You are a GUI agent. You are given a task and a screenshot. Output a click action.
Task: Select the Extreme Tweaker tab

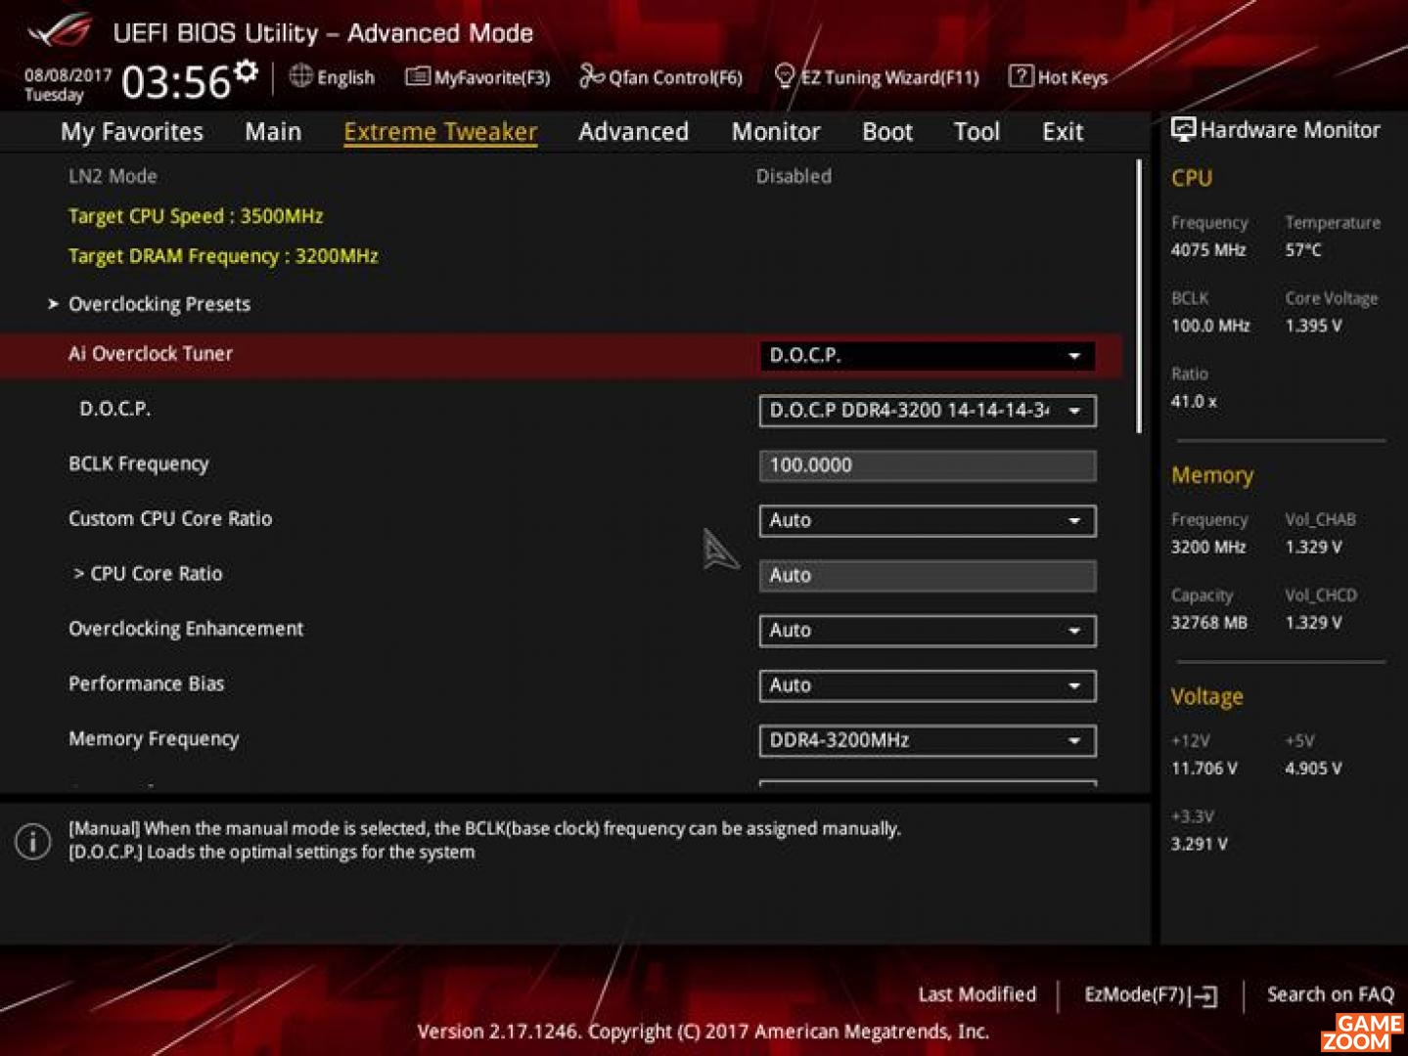click(x=440, y=132)
